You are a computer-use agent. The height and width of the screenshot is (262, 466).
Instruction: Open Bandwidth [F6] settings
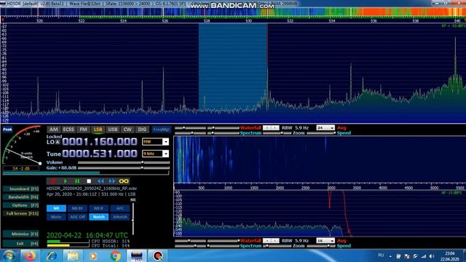[21, 197]
